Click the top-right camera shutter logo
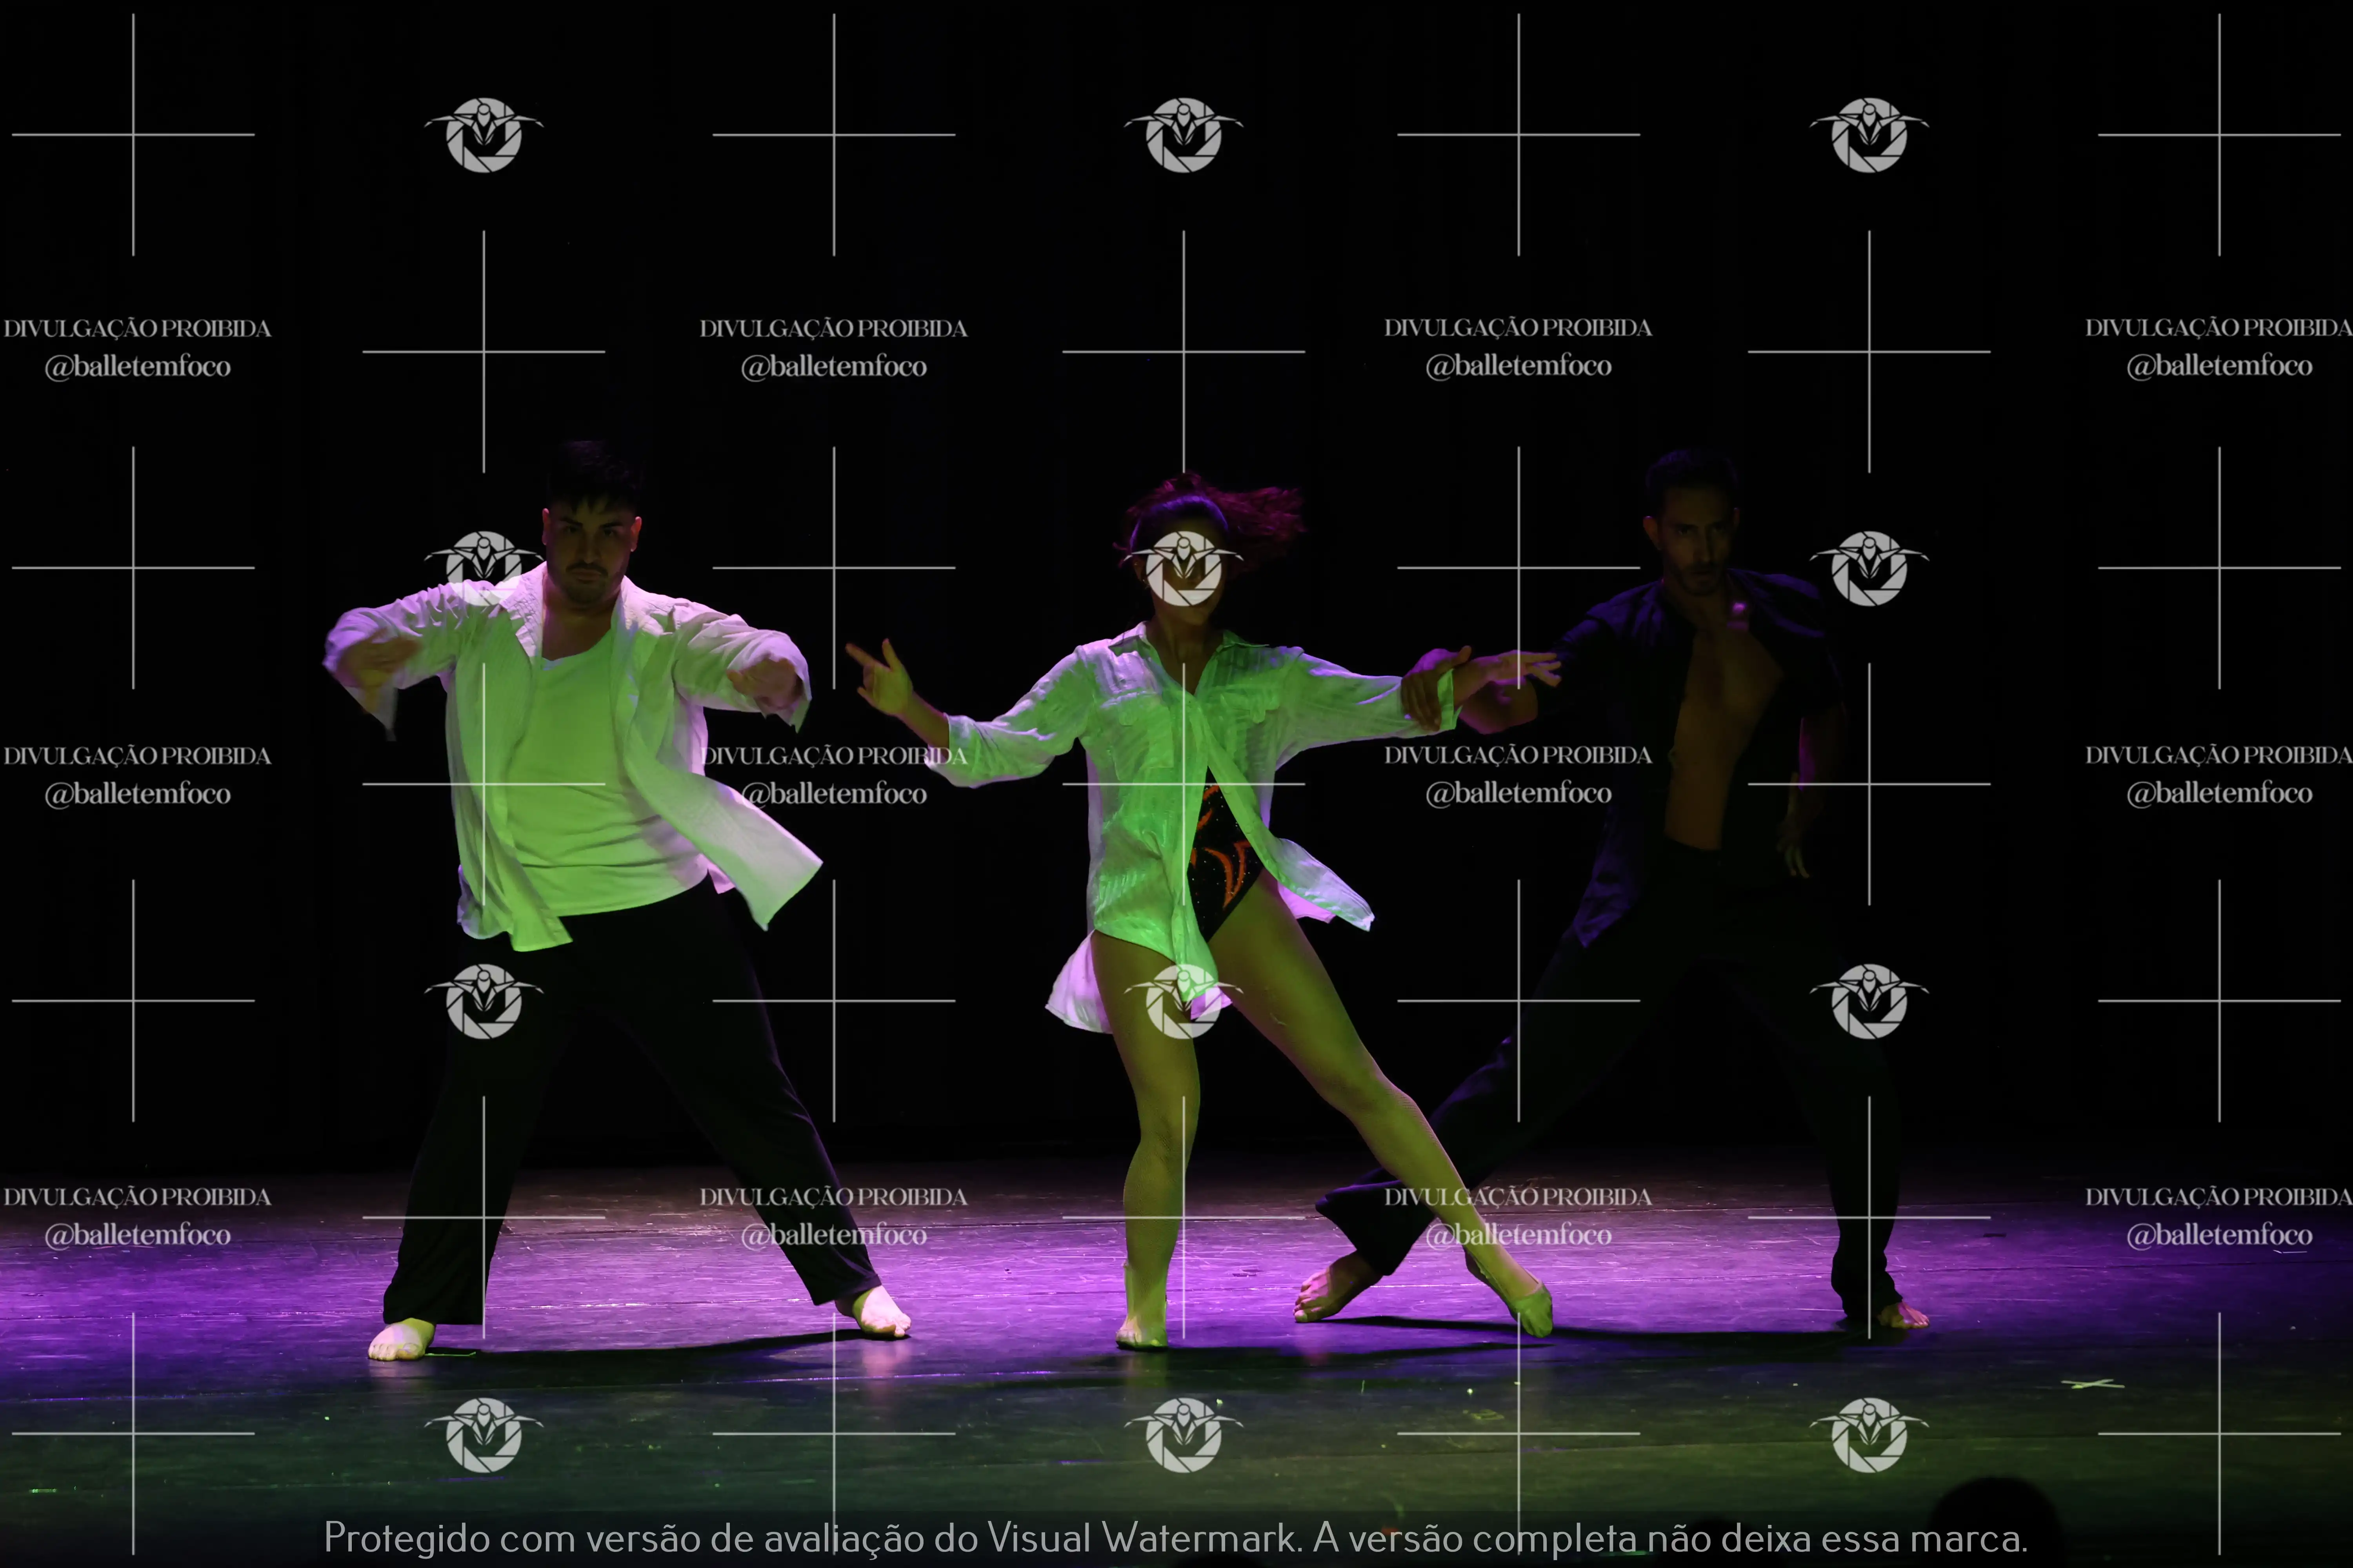Image resolution: width=2353 pixels, height=1568 pixels. [1869, 135]
